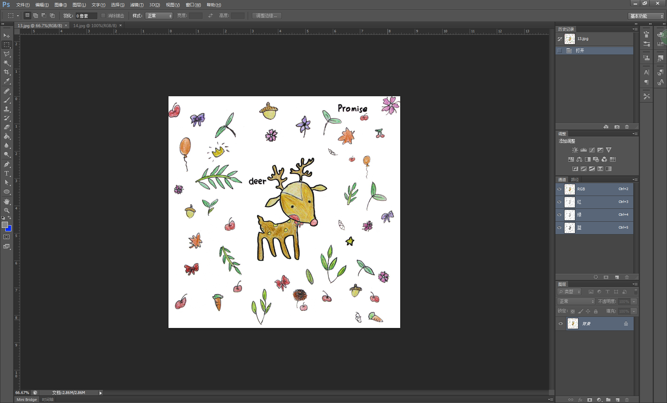
Task: Change screen mode icon in toolbar
Action: click(x=7, y=246)
